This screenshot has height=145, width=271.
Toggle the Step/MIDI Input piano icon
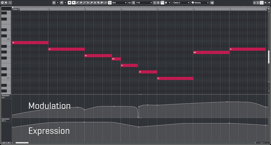tap(212, 3)
